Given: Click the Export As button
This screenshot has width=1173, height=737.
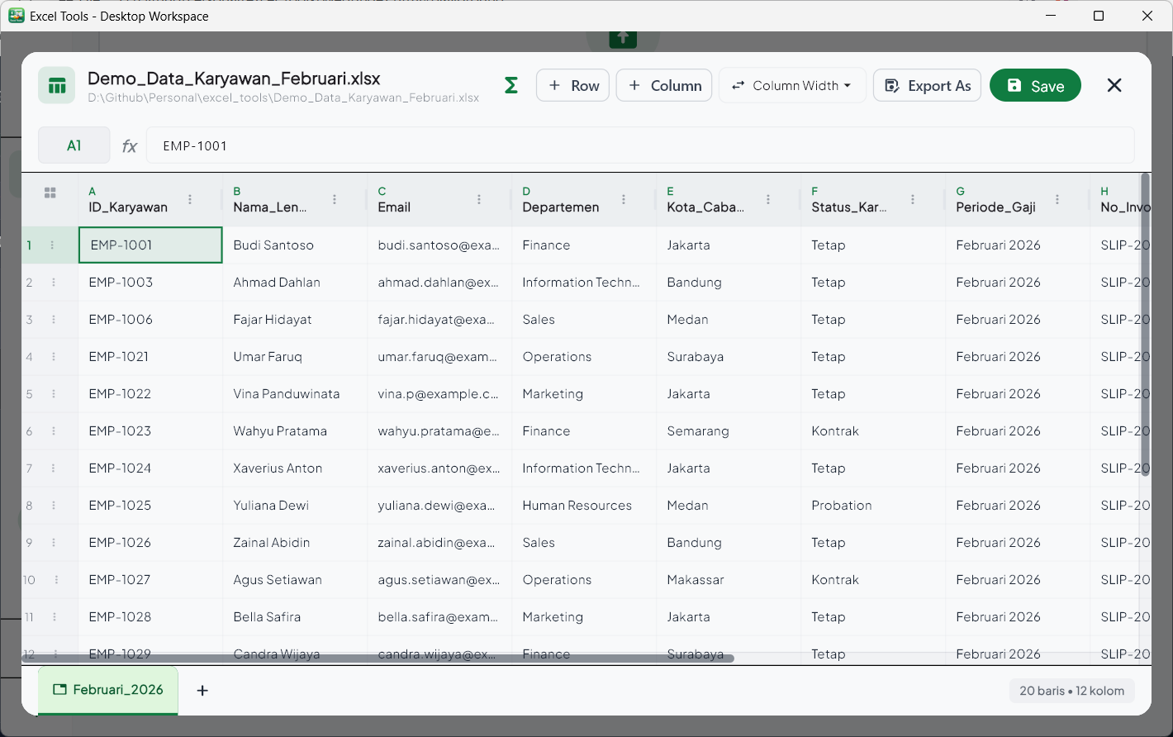Looking at the screenshot, I should (927, 85).
